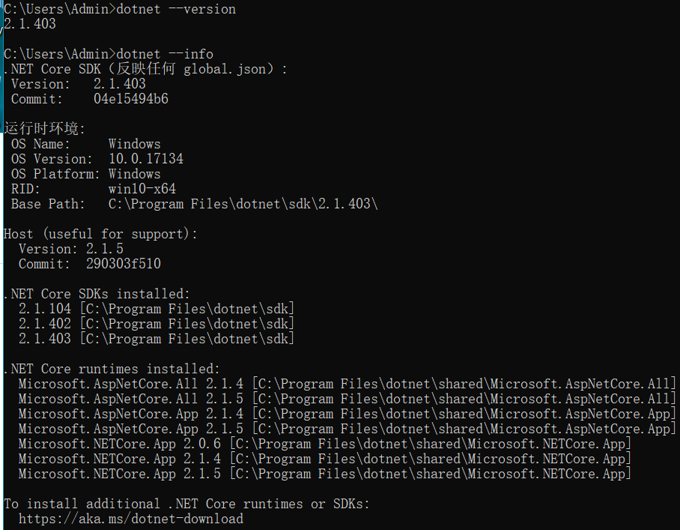Click the Microsoft.AspNetCore.App 2.1.5 runtime line

(x=131, y=429)
